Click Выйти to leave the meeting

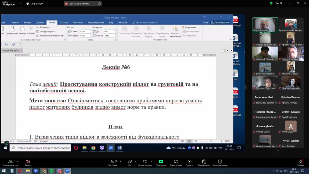(x=301, y=163)
